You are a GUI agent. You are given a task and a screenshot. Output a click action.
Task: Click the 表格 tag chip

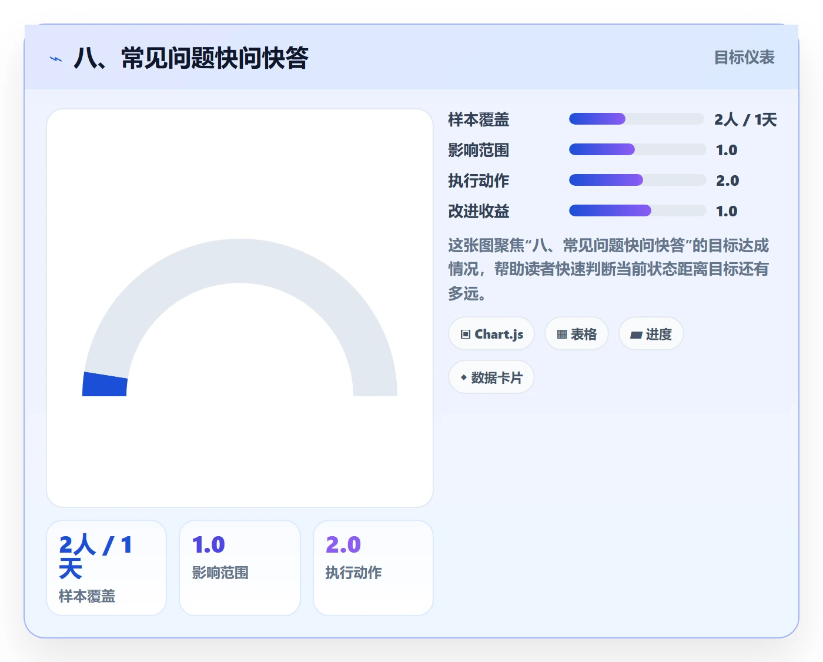tap(577, 334)
